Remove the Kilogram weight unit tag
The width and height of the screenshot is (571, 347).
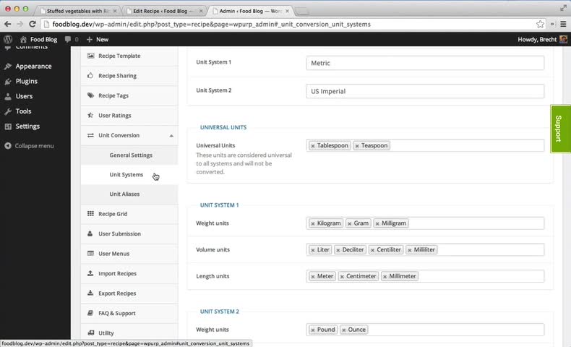coord(313,223)
